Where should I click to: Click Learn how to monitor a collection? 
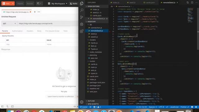(61, 96)
